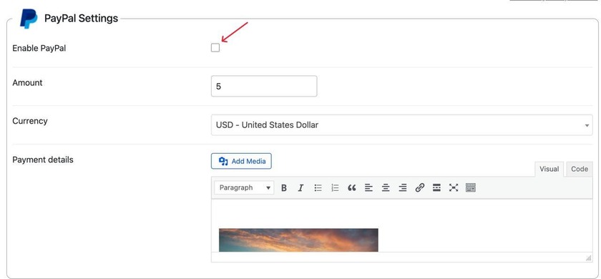Click the Payment details label
The height and width of the screenshot is (279, 601).
point(43,160)
